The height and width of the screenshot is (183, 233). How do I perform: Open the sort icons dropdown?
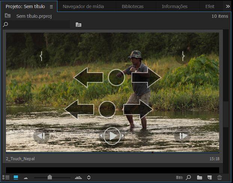click(89, 177)
